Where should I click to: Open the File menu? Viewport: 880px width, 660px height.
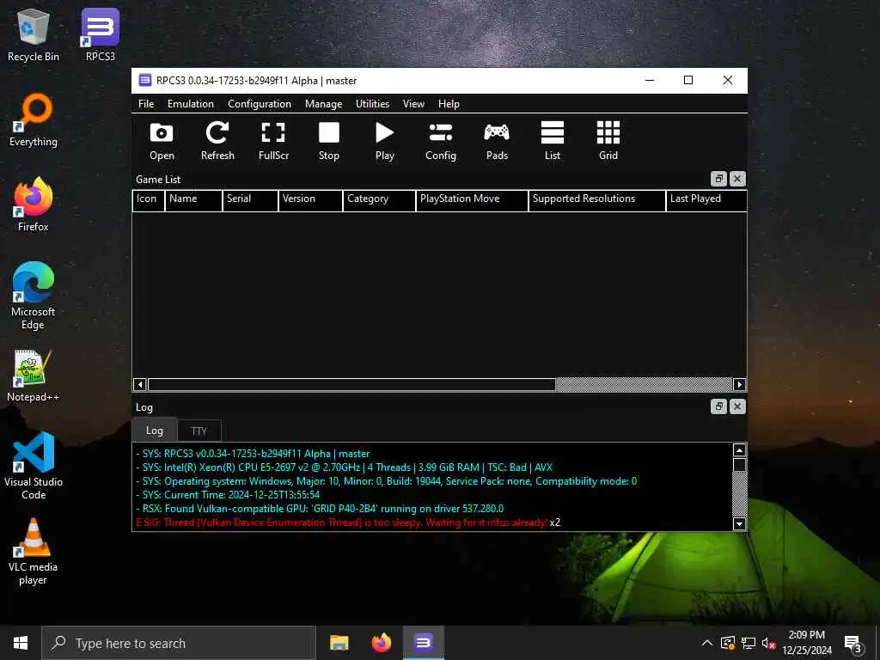pyautogui.click(x=146, y=104)
